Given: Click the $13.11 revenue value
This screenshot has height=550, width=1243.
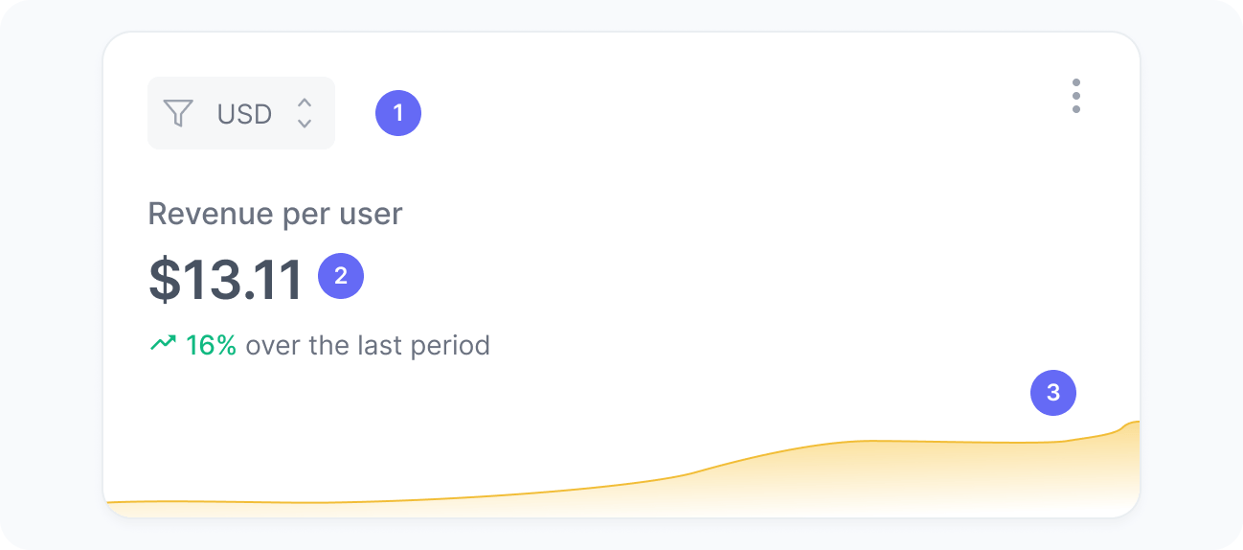Looking at the screenshot, I should pos(226,279).
